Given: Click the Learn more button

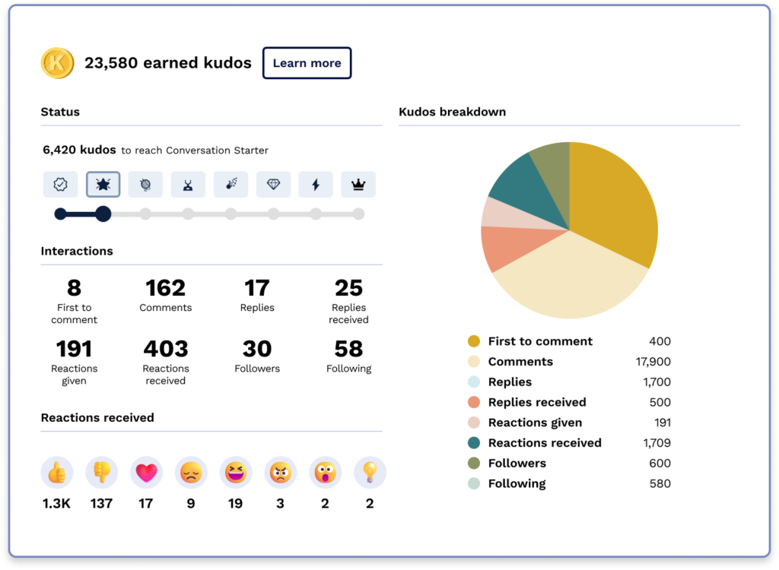Looking at the screenshot, I should (x=307, y=63).
